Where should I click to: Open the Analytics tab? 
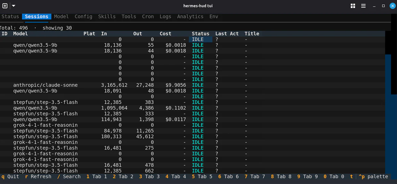[x=190, y=17]
